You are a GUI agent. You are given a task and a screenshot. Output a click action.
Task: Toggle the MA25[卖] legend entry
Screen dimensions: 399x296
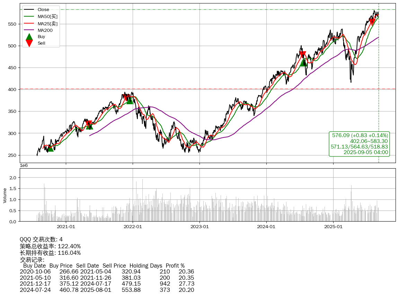click(47, 23)
